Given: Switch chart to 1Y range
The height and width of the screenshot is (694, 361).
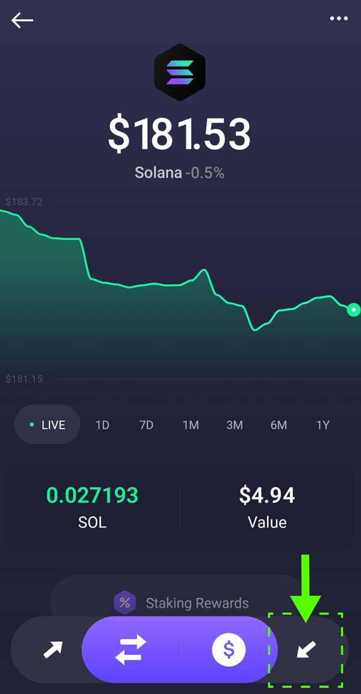Looking at the screenshot, I should pos(322,425).
